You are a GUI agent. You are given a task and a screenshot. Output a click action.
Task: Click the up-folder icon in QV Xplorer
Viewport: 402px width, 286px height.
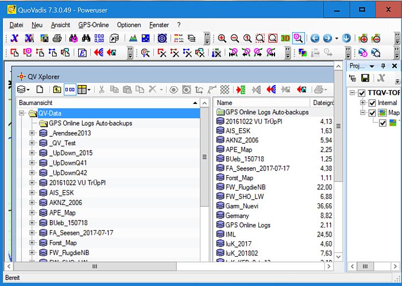click(x=57, y=90)
